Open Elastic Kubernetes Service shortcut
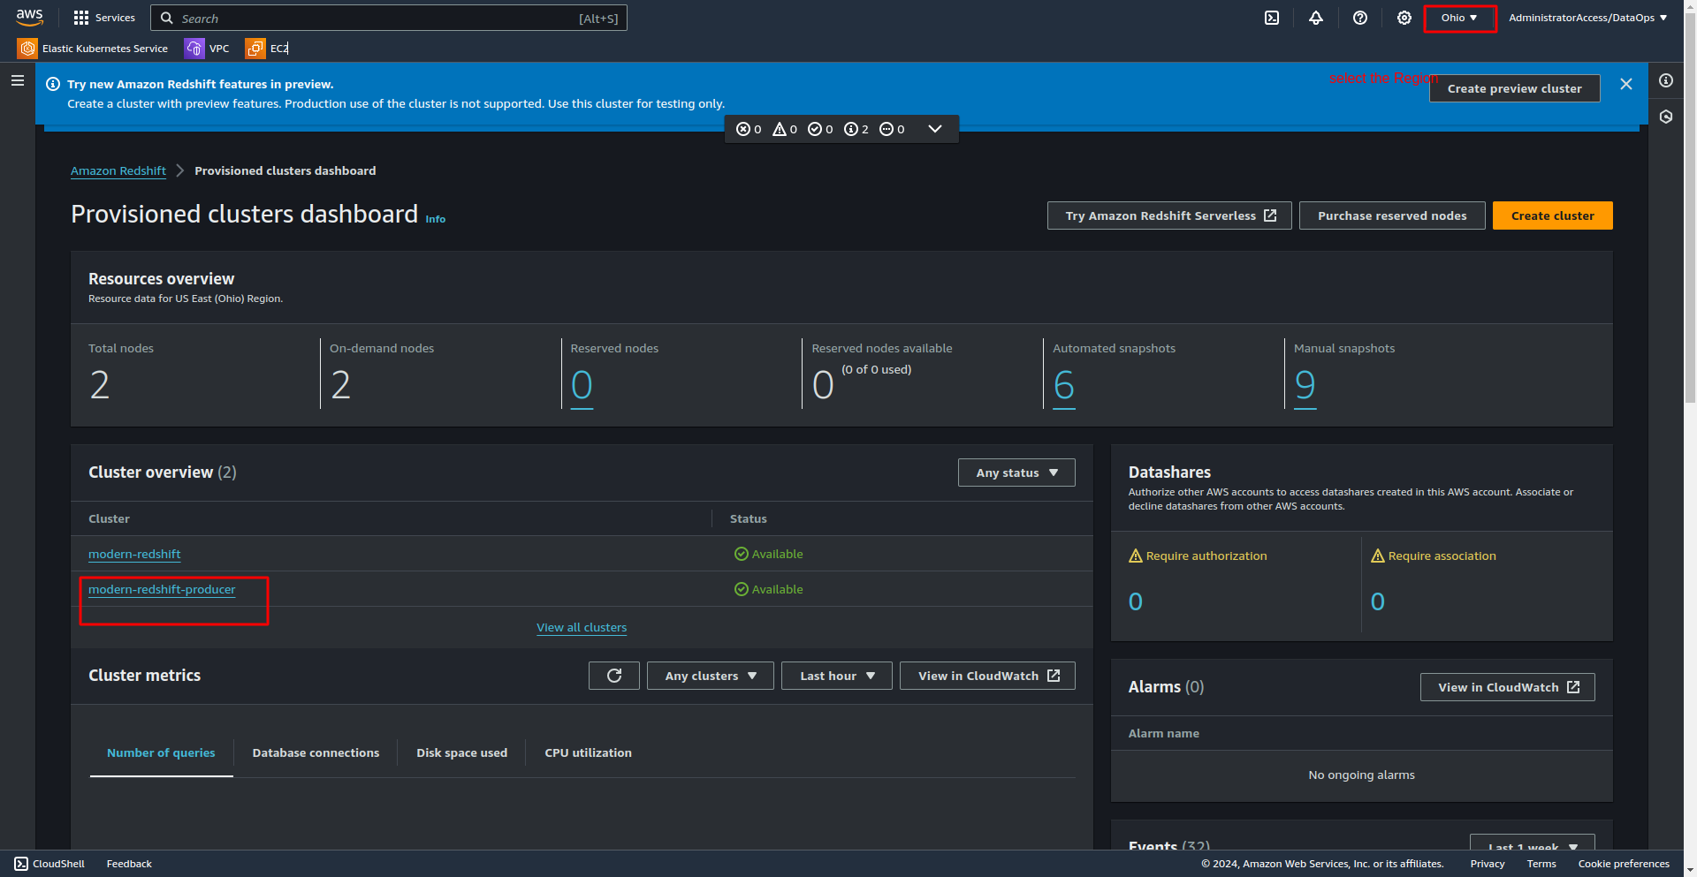The height and width of the screenshot is (877, 1697). (93, 49)
